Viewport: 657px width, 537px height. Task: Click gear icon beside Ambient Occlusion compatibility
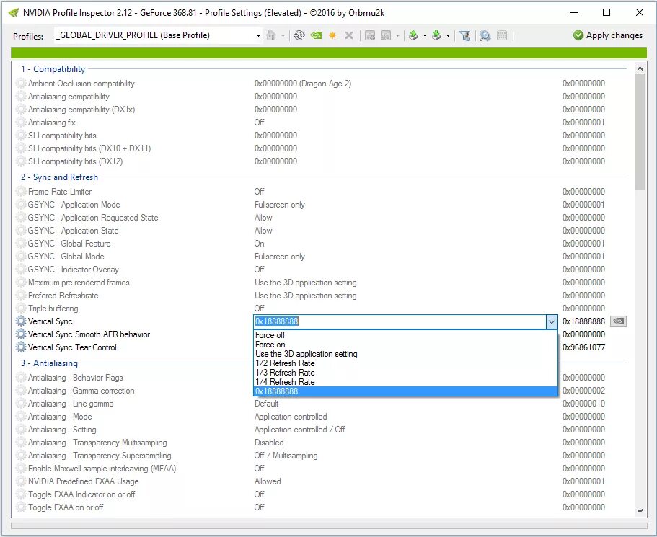point(21,84)
